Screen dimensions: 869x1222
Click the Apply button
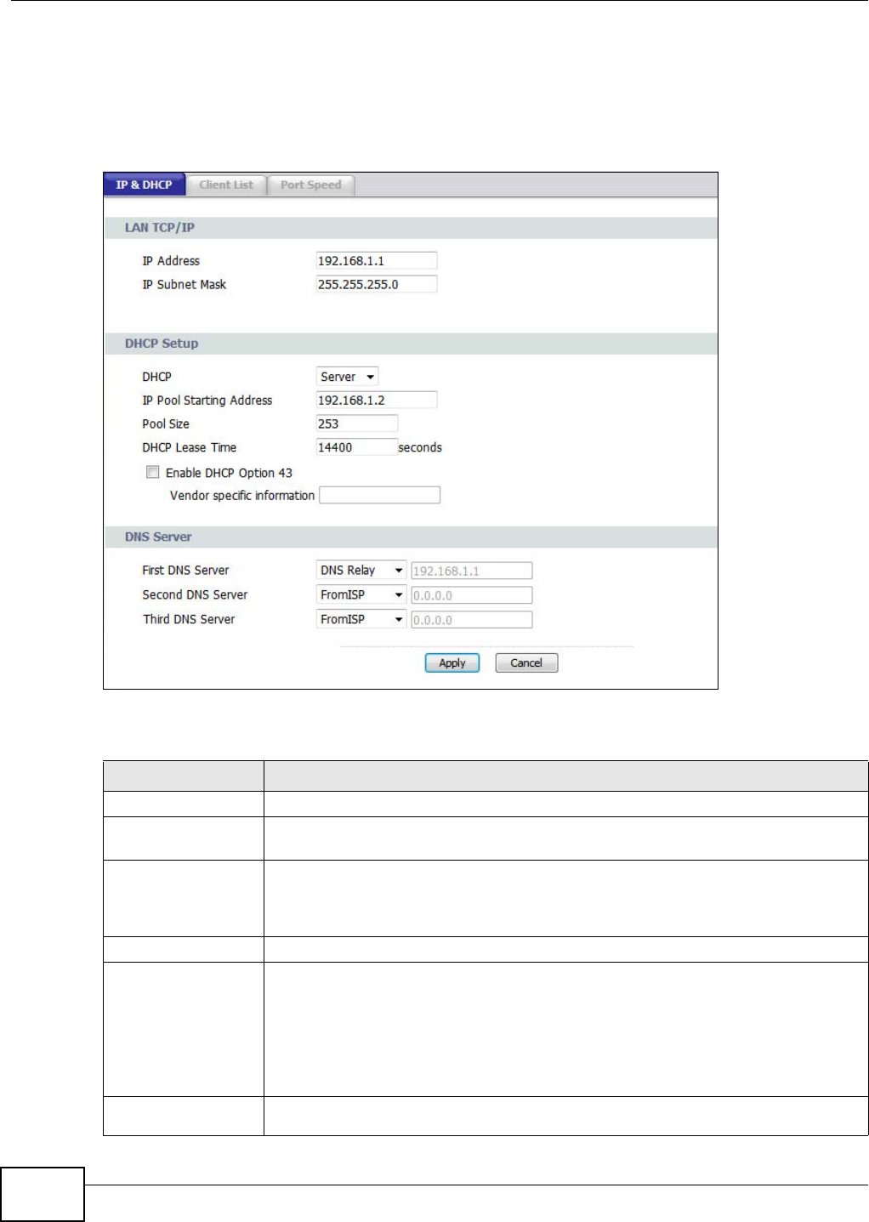452,663
